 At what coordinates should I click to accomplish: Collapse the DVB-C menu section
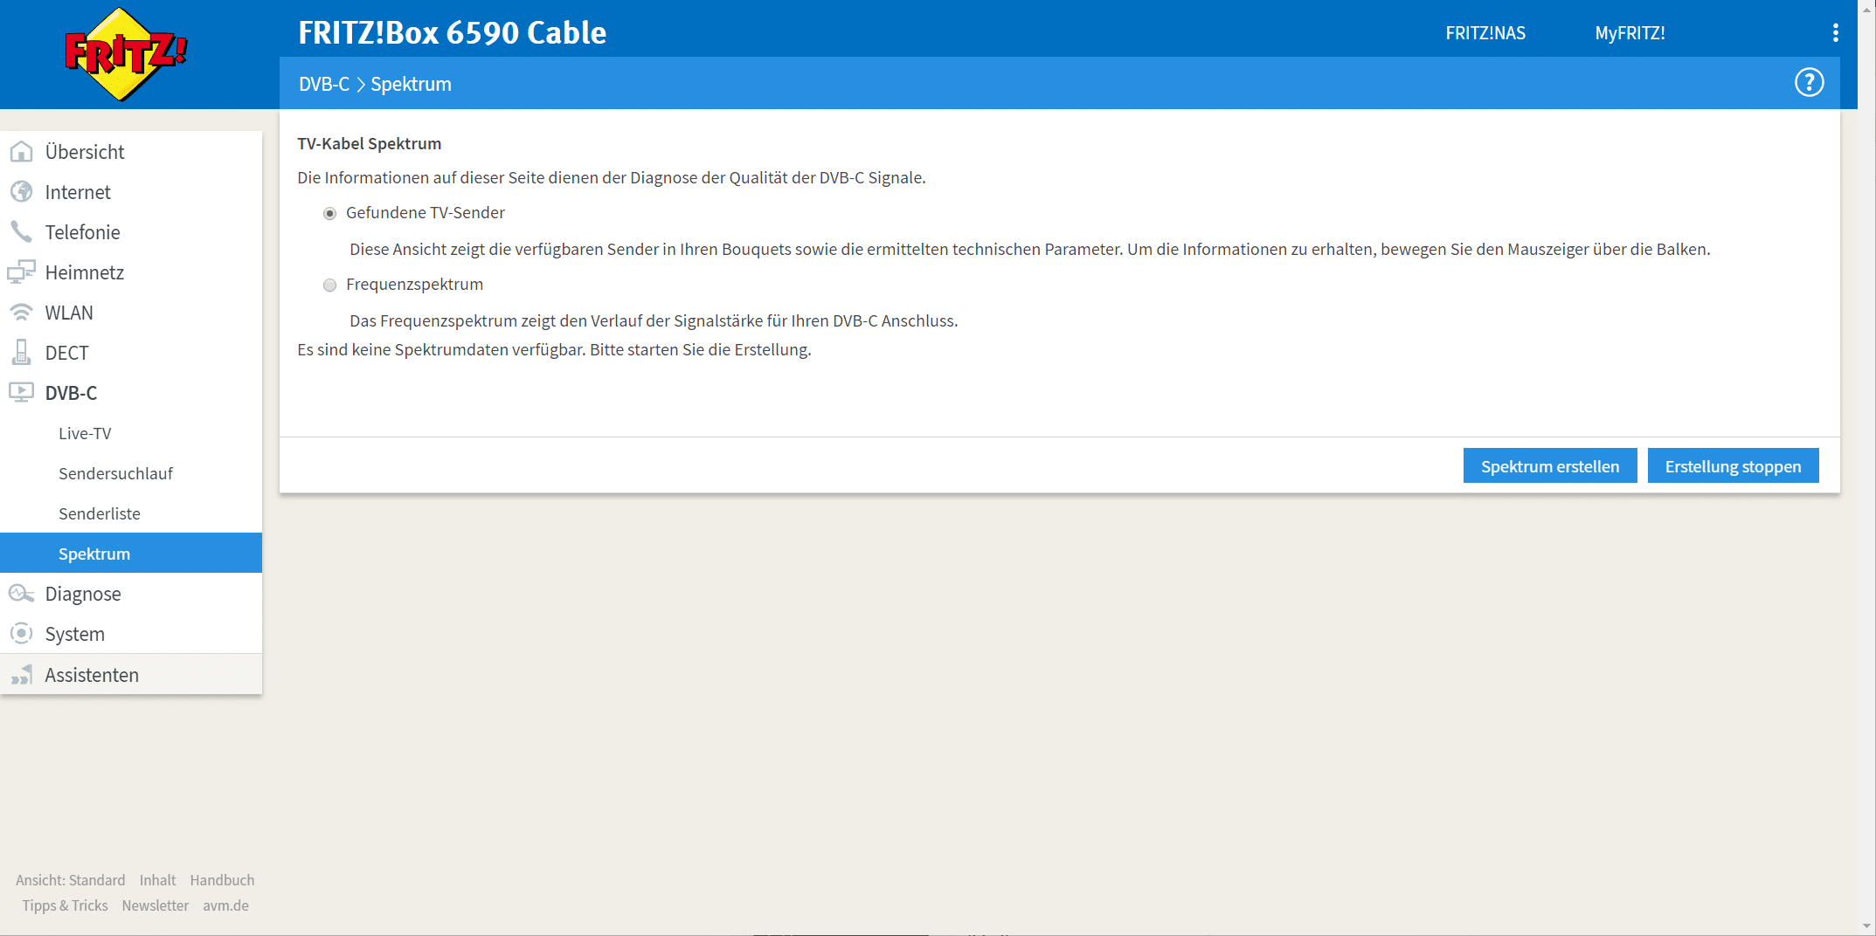pos(71,393)
